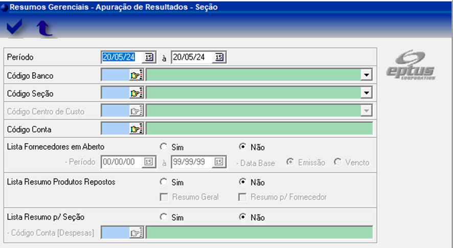Open calendar for Período end date
Screen dimensions: 453x248
[219, 57]
